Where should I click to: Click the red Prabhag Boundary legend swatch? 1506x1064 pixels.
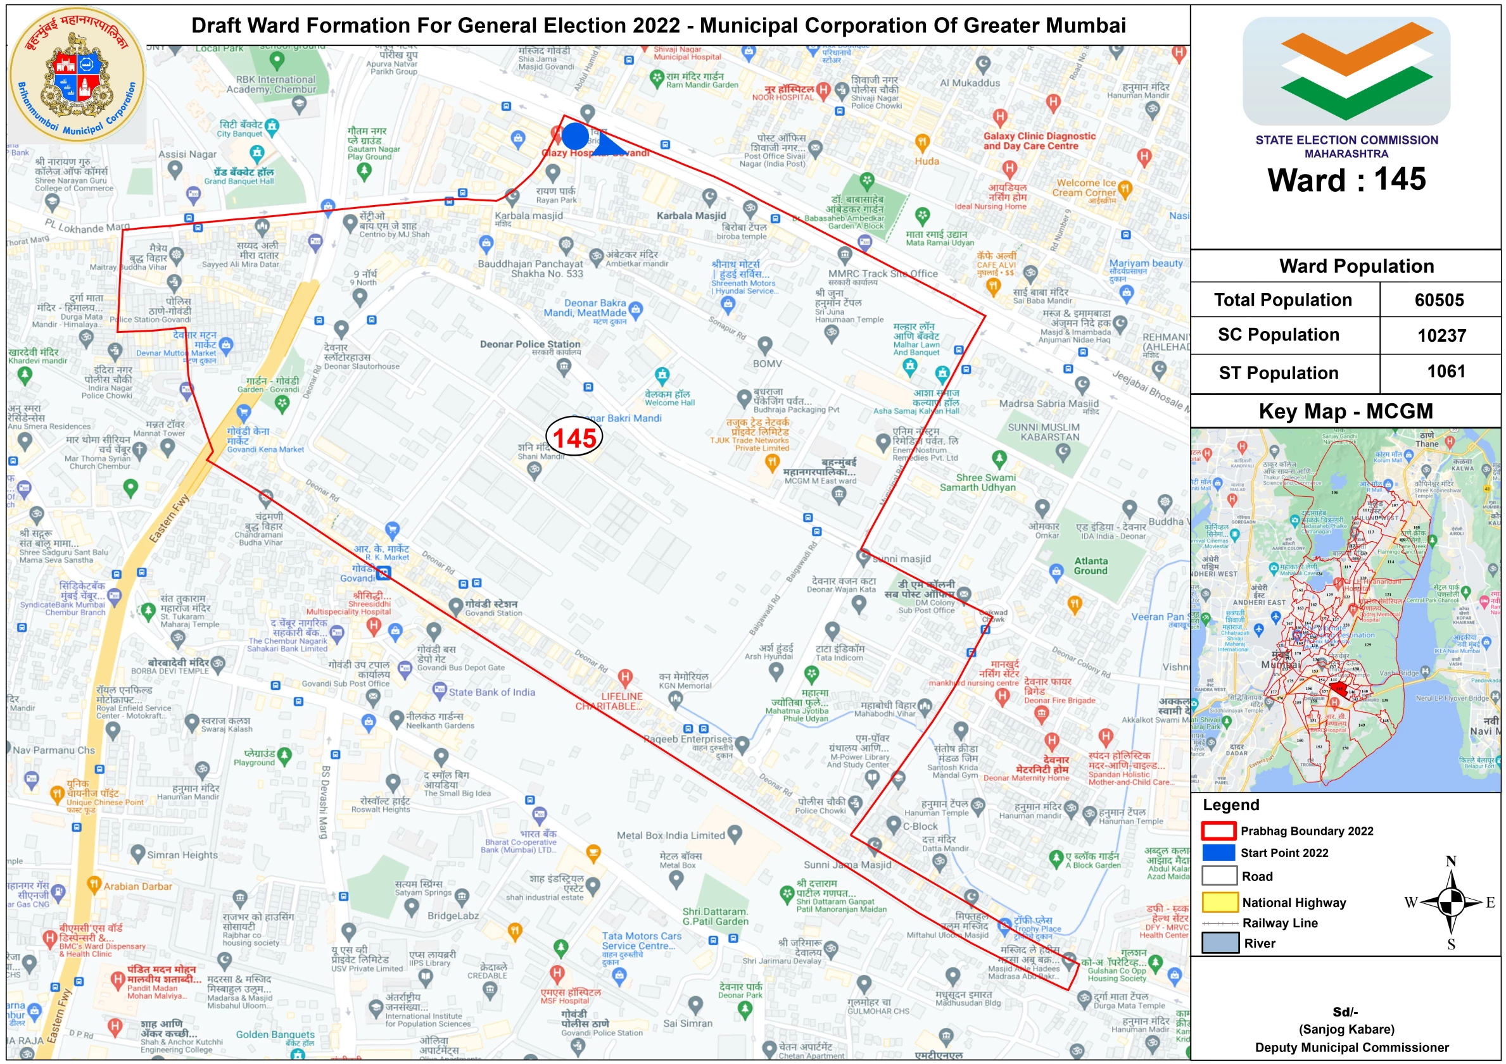coord(1218,830)
